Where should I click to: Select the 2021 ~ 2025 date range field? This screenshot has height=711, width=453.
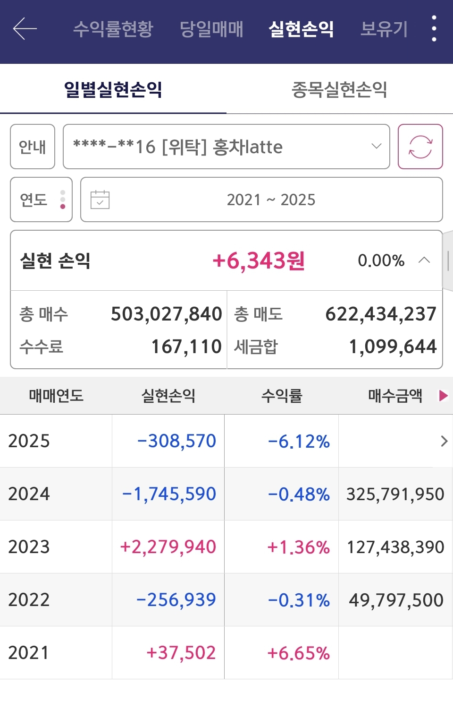[271, 199]
